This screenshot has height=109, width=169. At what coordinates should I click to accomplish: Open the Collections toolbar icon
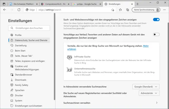coord(127,9)
